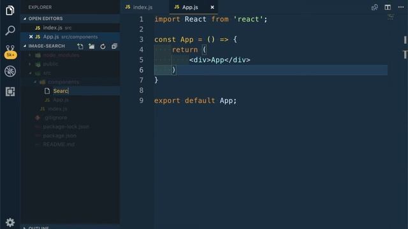Open the Manage gear menu
The image size is (408, 229).
(x=10, y=223)
